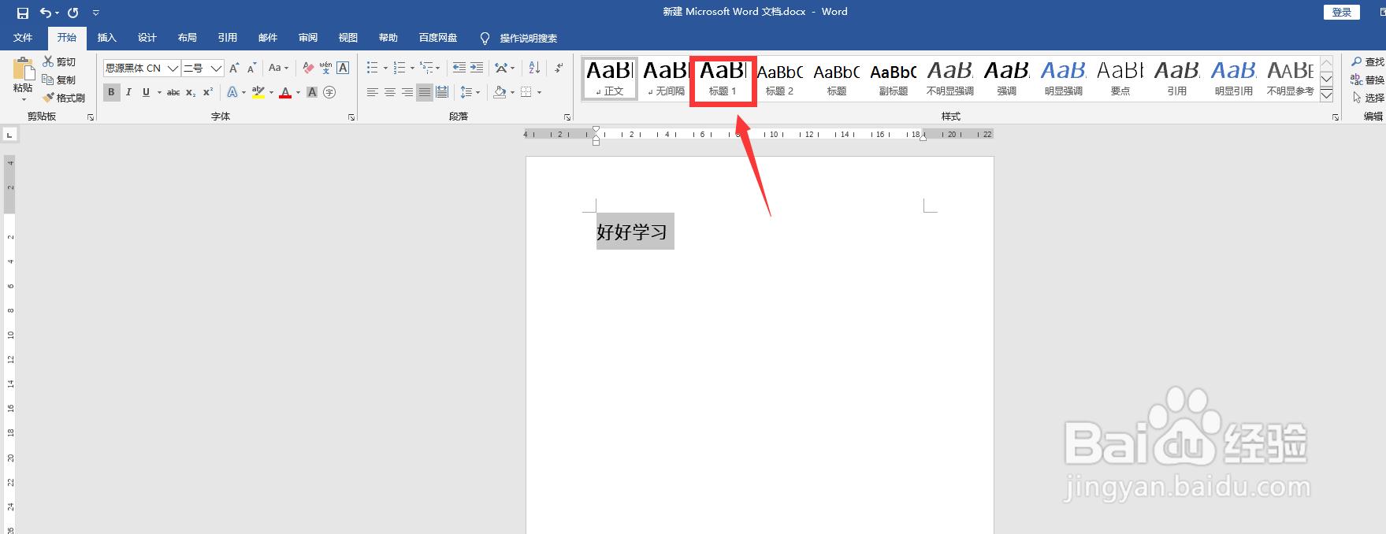Click 剪切 cut button
The height and width of the screenshot is (534, 1386).
[59, 61]
